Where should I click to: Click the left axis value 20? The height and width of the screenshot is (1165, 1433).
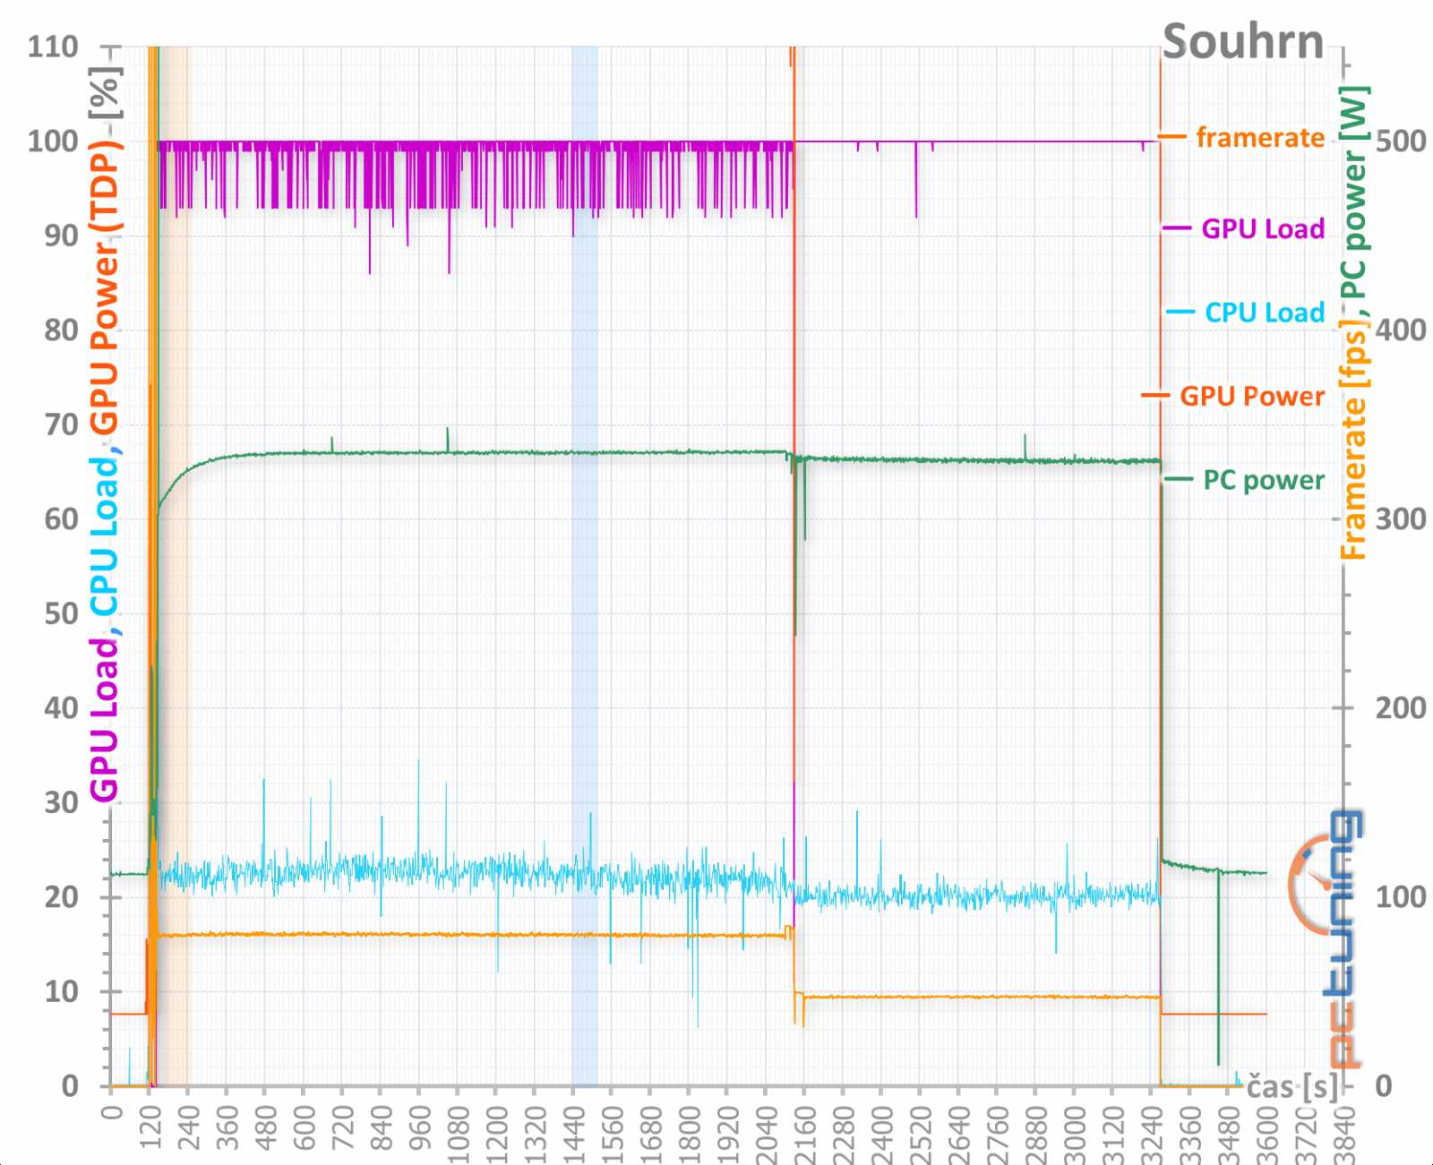click(61, 896)
